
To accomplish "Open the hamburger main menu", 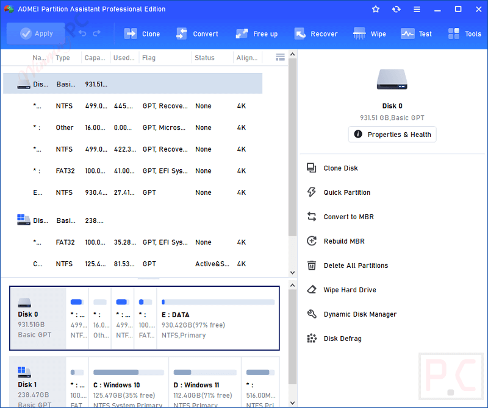I will click(417, 9).
